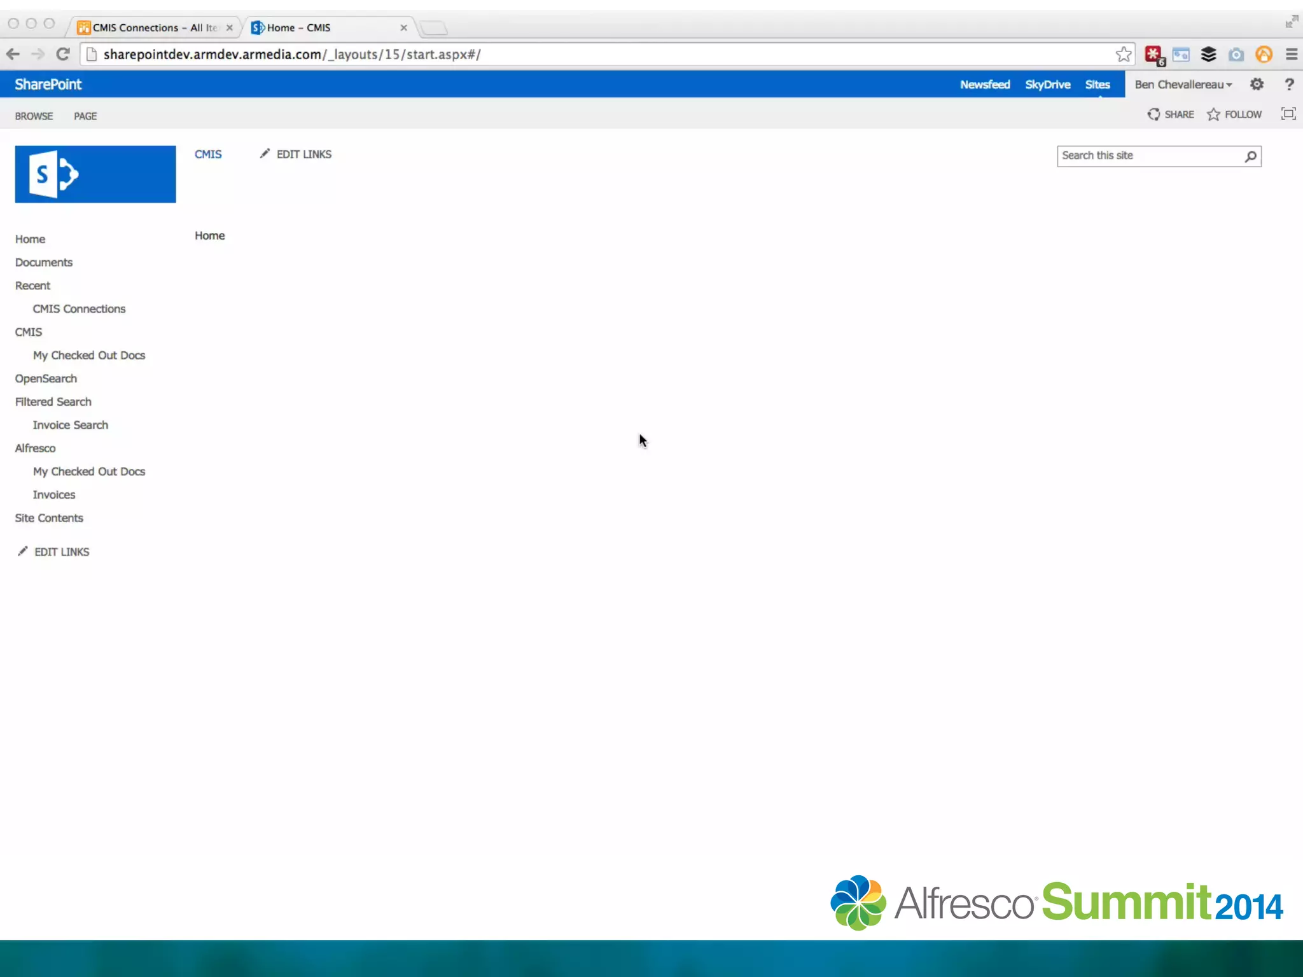Open CMIS in the left navigation
1303x977 pixels.
[x=29, y=333]
